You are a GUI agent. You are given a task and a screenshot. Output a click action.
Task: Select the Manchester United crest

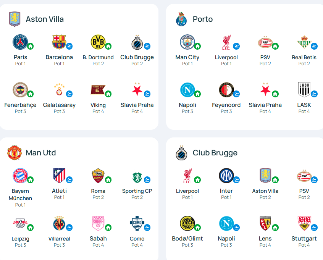[x=15, y=153]
